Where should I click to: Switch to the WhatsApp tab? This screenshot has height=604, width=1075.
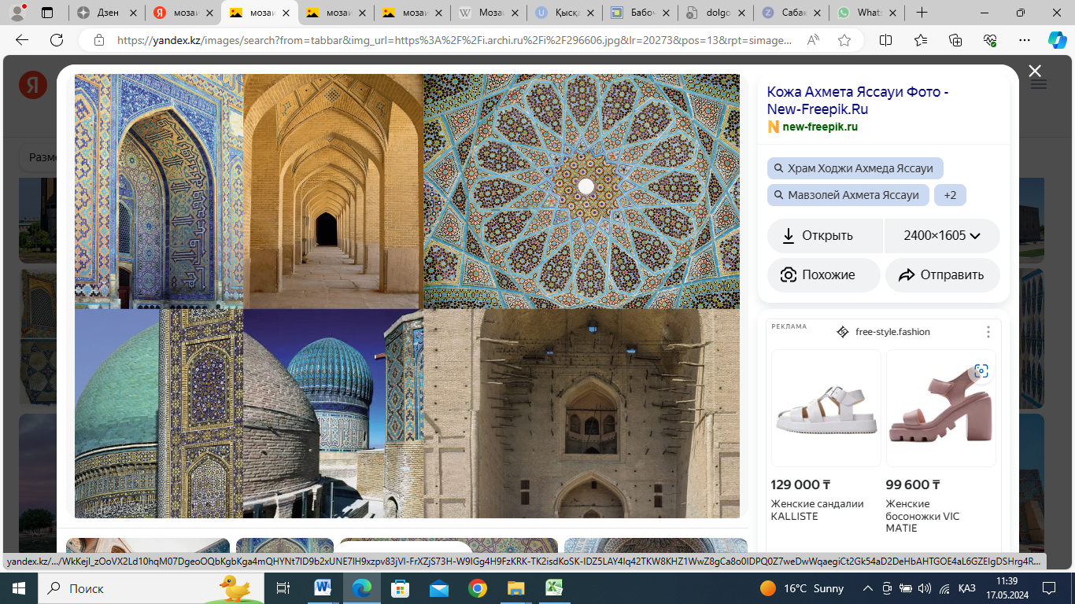click(x=868, y=13)
